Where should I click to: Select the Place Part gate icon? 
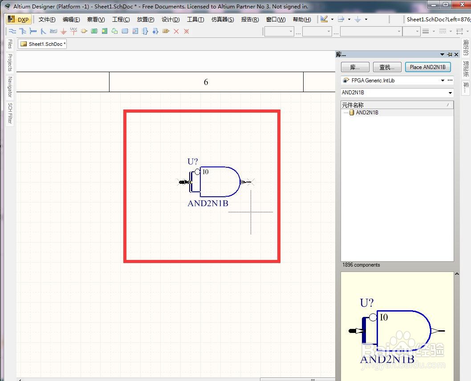coord(84,31)
